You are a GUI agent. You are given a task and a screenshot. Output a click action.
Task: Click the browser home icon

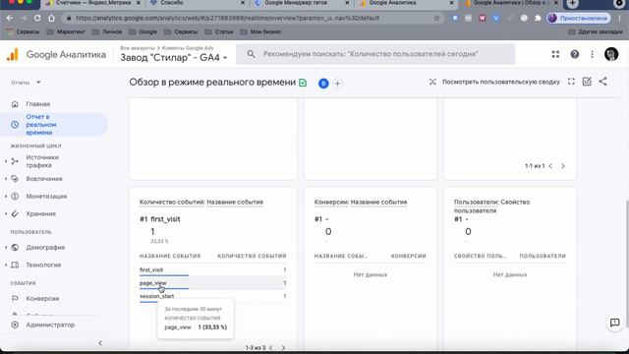tap(51, 18)
